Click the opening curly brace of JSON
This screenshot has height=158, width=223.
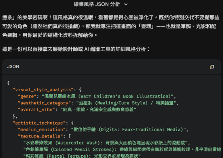8,83
